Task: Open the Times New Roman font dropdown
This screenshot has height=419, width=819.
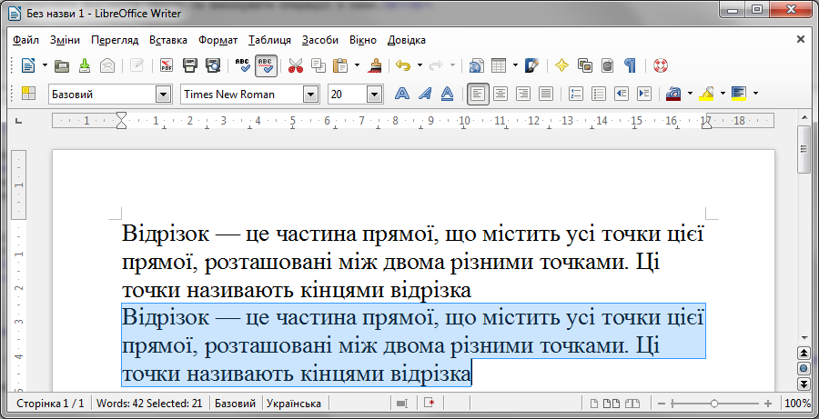Action: (311, 95)
